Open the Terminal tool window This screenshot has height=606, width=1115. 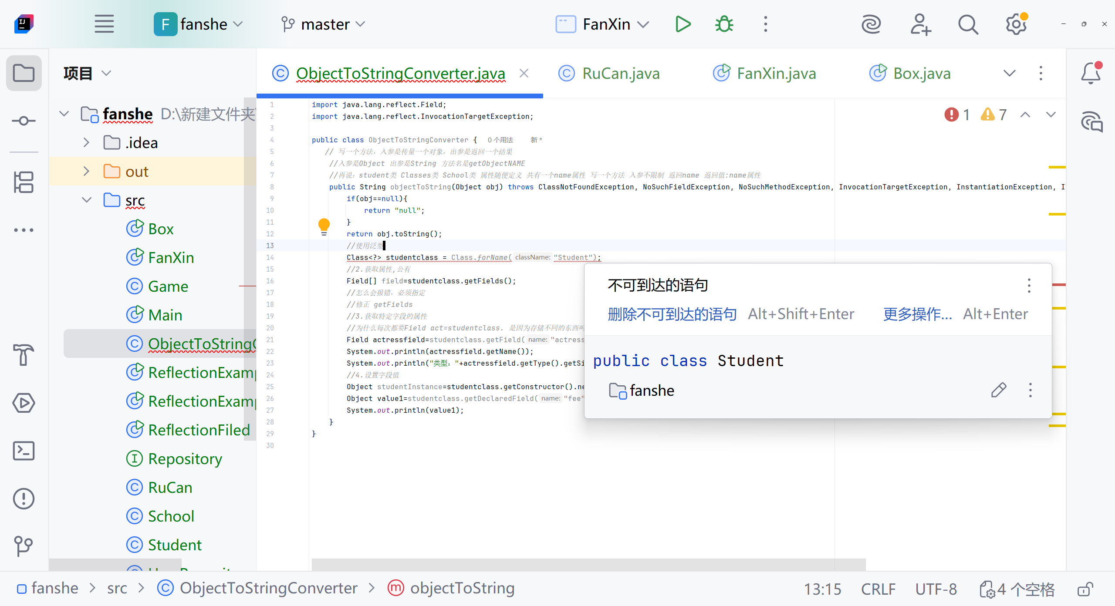click(24, 451)
